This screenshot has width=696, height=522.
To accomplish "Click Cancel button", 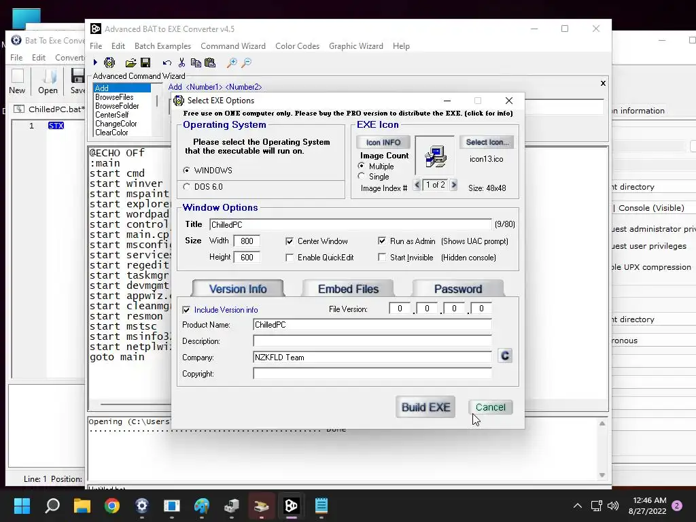I will coord(491,407).
